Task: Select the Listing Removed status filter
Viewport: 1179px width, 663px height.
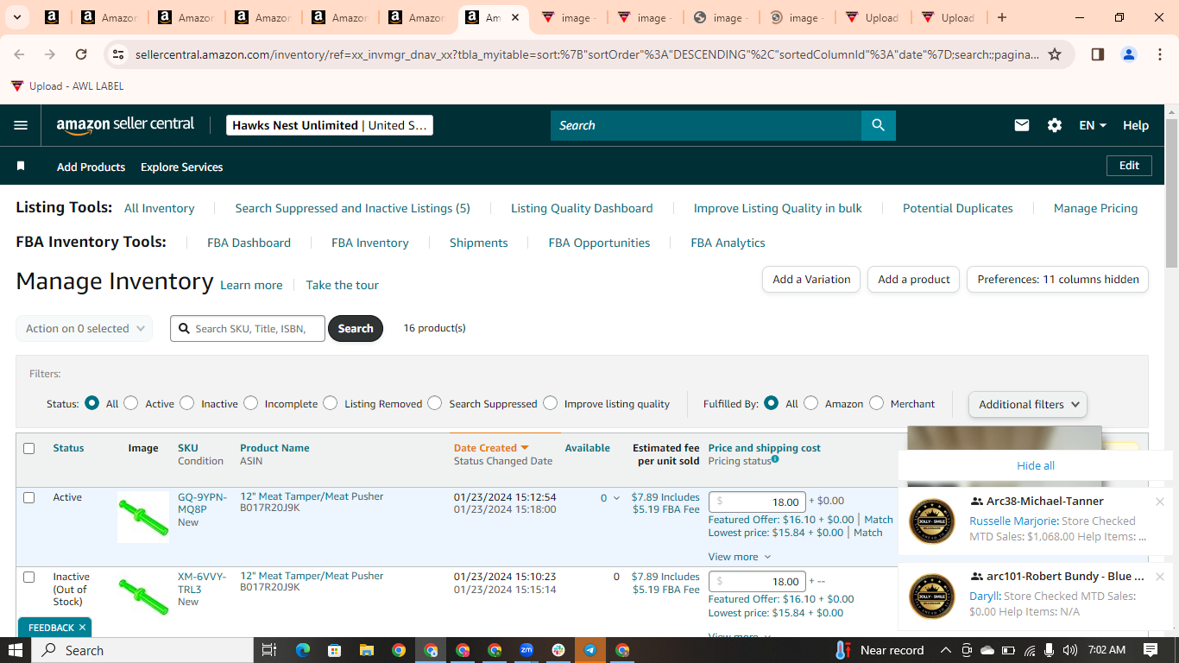Action: [x=331, y=403]
